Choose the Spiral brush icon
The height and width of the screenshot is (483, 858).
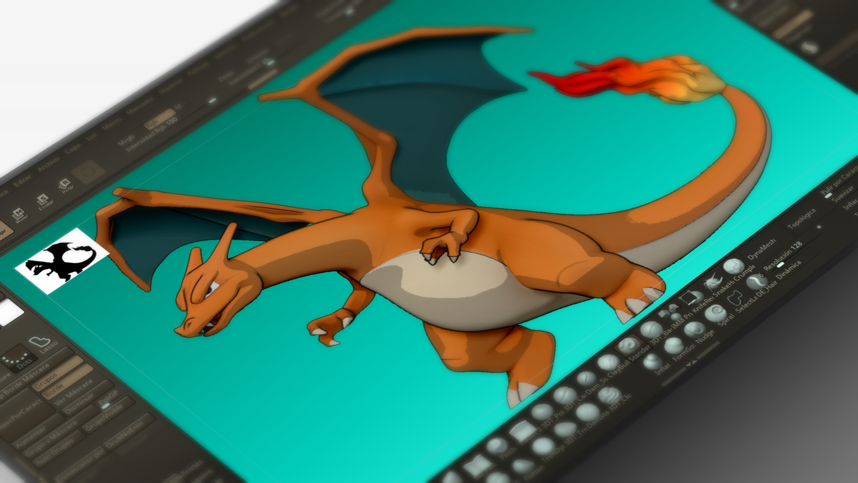(715, 312)
